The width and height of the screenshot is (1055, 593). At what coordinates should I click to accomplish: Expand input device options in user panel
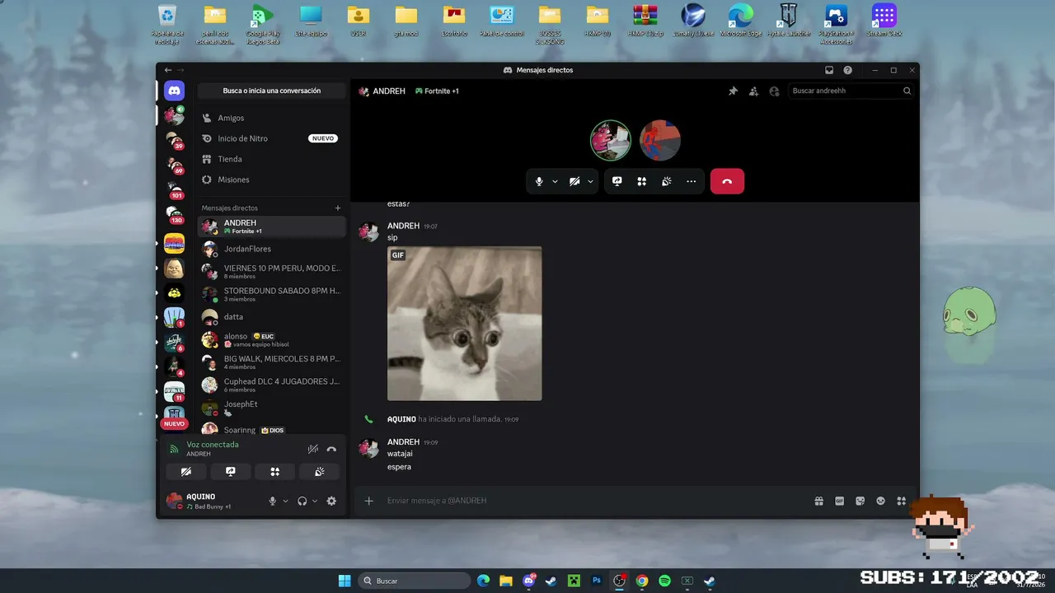coord(285,501)
